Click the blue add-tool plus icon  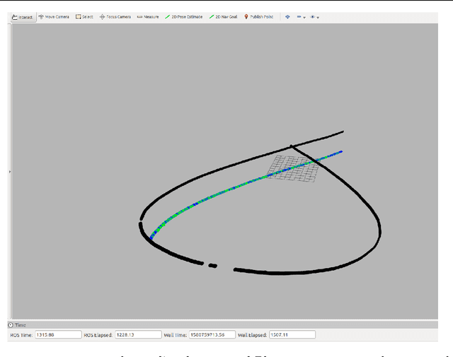point(287,16)
